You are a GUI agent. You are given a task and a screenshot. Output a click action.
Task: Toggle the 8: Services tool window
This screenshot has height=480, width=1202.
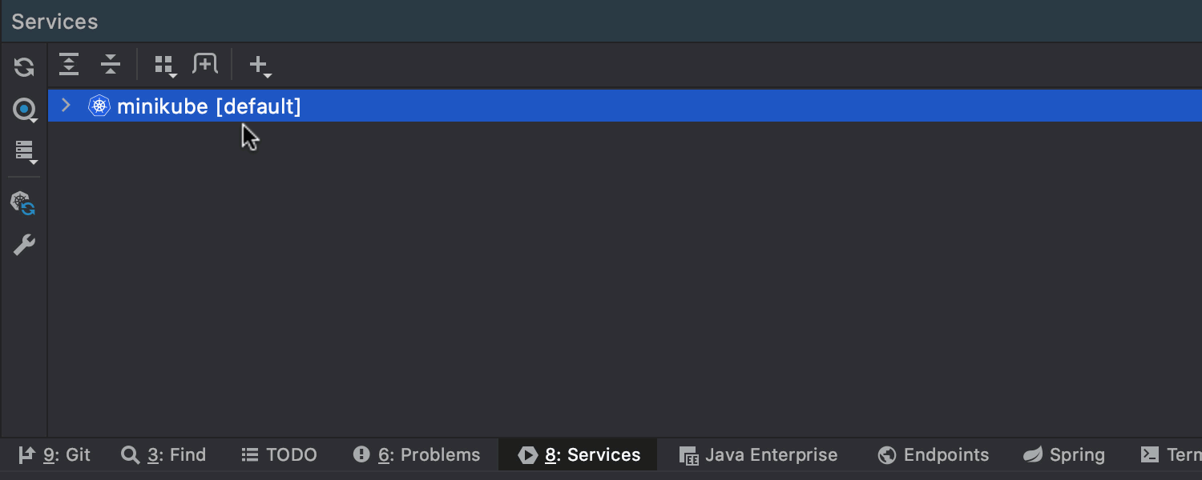click(579, 455)
